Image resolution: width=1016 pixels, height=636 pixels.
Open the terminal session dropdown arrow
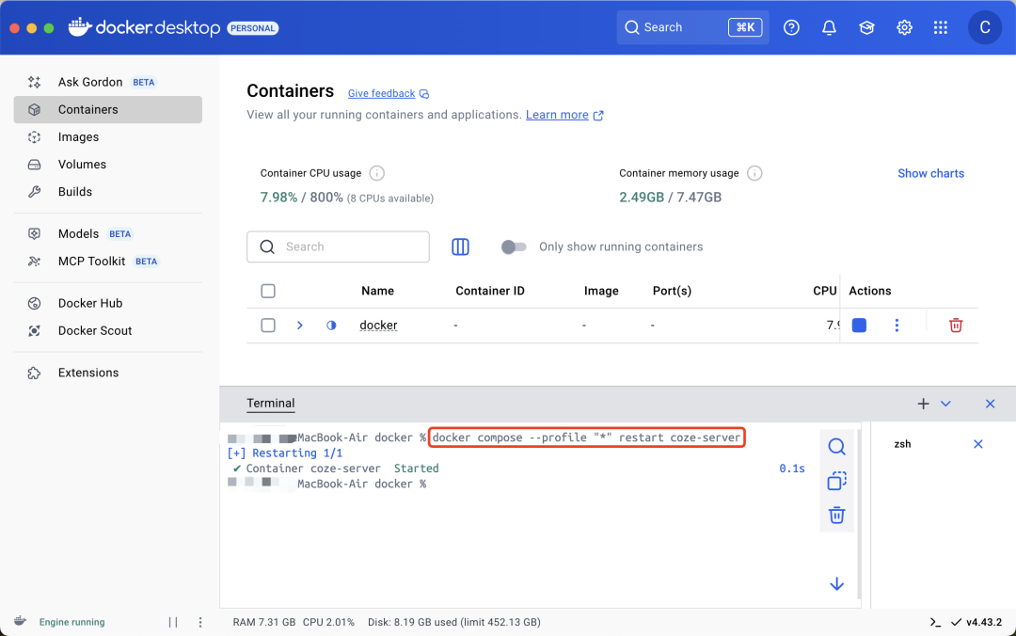tap(945, 404)
